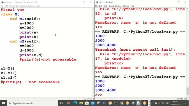Close the localvar.py editor window
The image size is (189, 106).
[91, 2]
